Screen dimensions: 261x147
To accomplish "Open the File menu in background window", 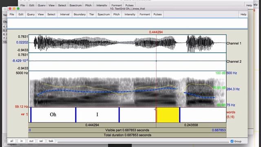I will point(23,5).
